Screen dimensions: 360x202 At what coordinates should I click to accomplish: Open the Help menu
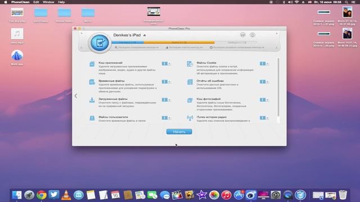[61, 2]
